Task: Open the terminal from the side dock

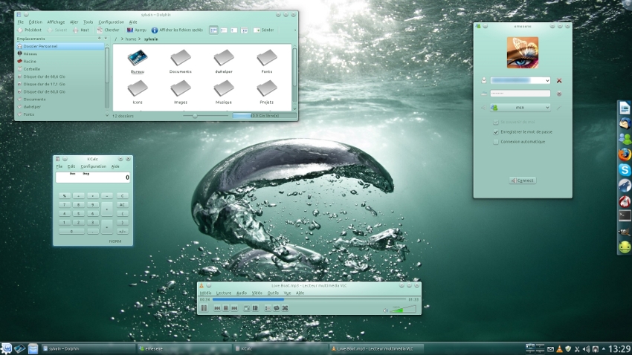Action: (625, 215)
